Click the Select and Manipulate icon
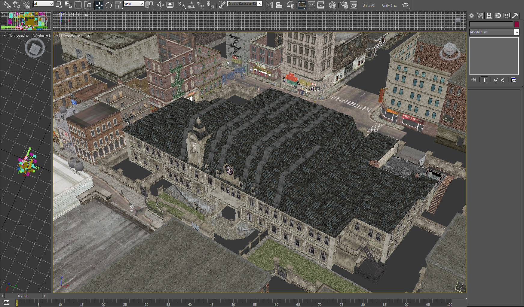 (160, 5)
